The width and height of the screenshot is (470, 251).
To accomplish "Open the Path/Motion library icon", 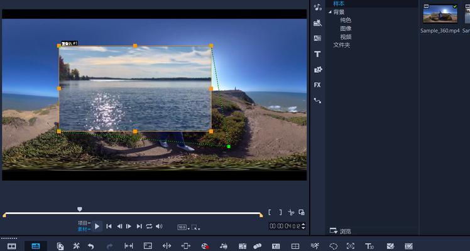I will point(317,101).
